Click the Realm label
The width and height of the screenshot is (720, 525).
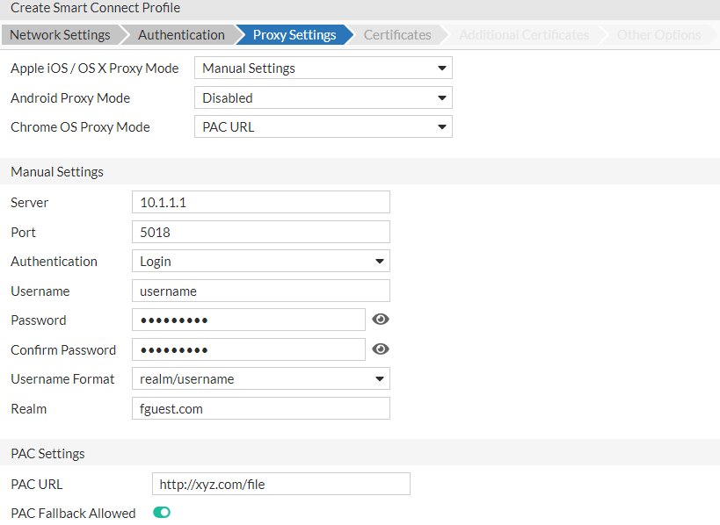pyautogui.click(x=28, y=408)
